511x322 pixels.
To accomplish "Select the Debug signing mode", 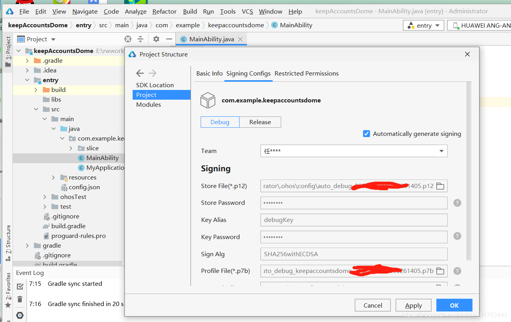I will pyautogui.click(x=220, y=122).
